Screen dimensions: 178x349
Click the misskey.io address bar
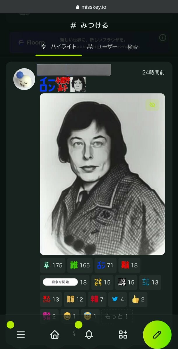point(91,7)
